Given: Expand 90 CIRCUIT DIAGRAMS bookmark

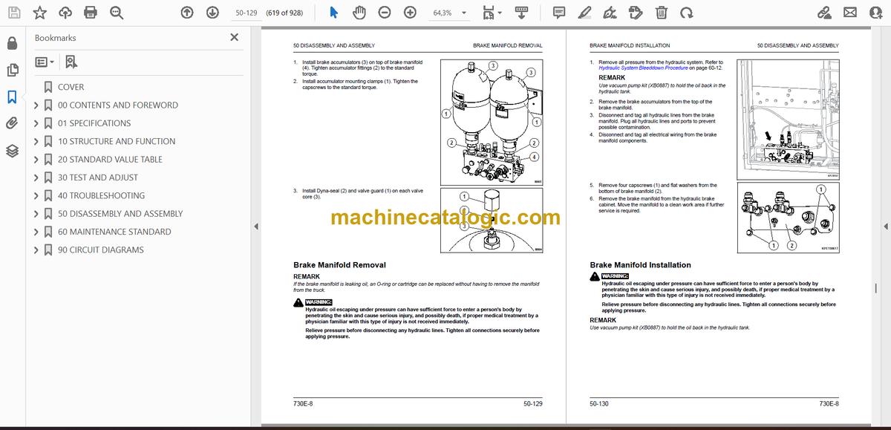Looking at the screenshot, I should [x=36, y=250].
